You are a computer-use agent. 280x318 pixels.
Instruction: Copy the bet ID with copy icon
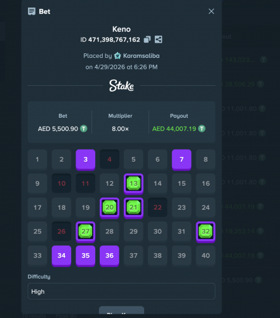pyautogui.click(x=147, y=39)
